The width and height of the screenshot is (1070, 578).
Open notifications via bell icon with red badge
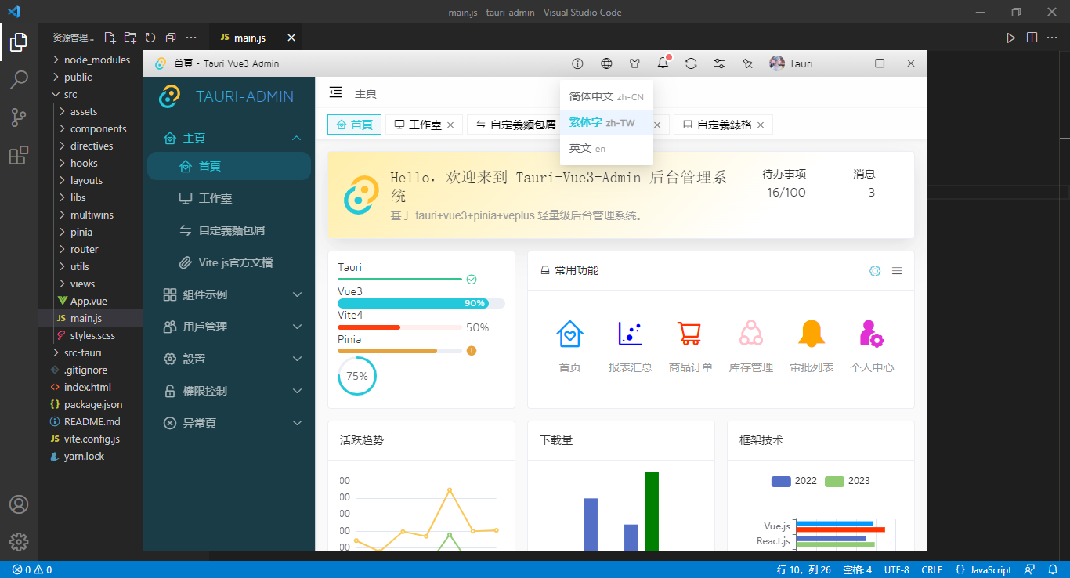click(663, 63)
